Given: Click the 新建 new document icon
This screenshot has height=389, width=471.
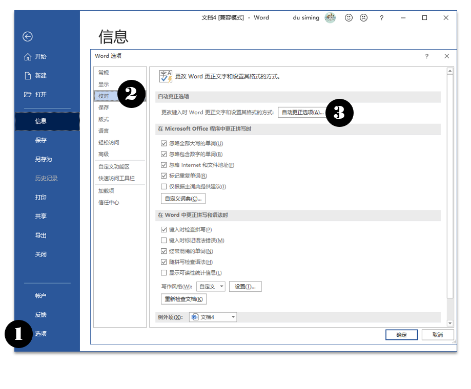Looking at the screenshot, I should 28,76.
